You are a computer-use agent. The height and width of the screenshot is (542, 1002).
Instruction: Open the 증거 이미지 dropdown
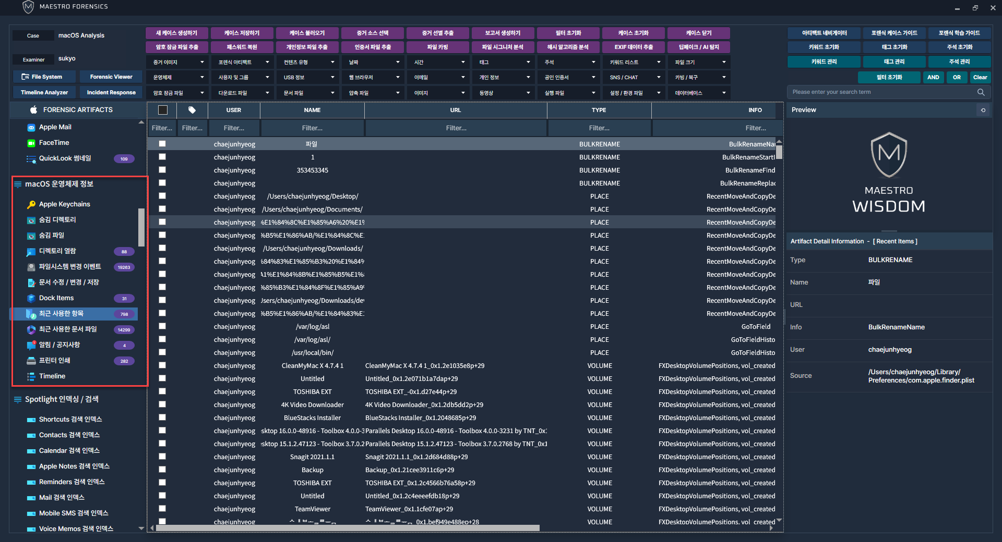(178, 63)
